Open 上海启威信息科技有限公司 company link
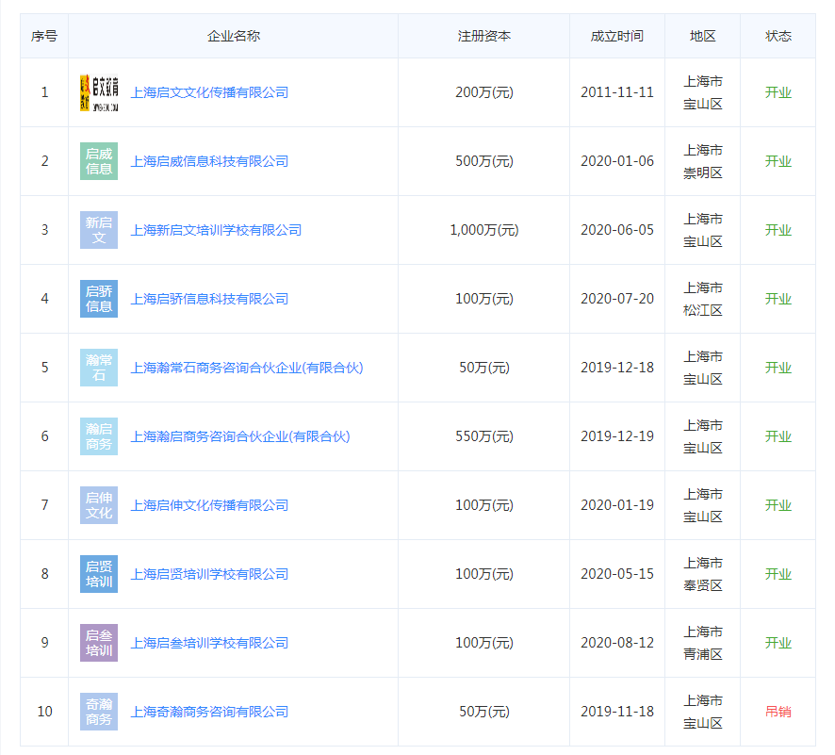Image resolution: width=835 pixels, height=755 pixels. tap(209, 161)
